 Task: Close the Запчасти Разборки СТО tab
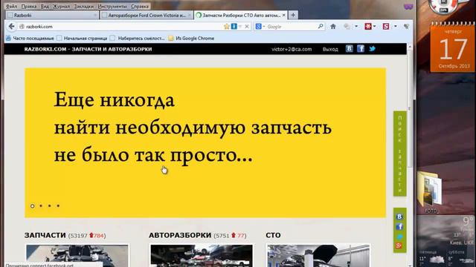pos(283,15)
